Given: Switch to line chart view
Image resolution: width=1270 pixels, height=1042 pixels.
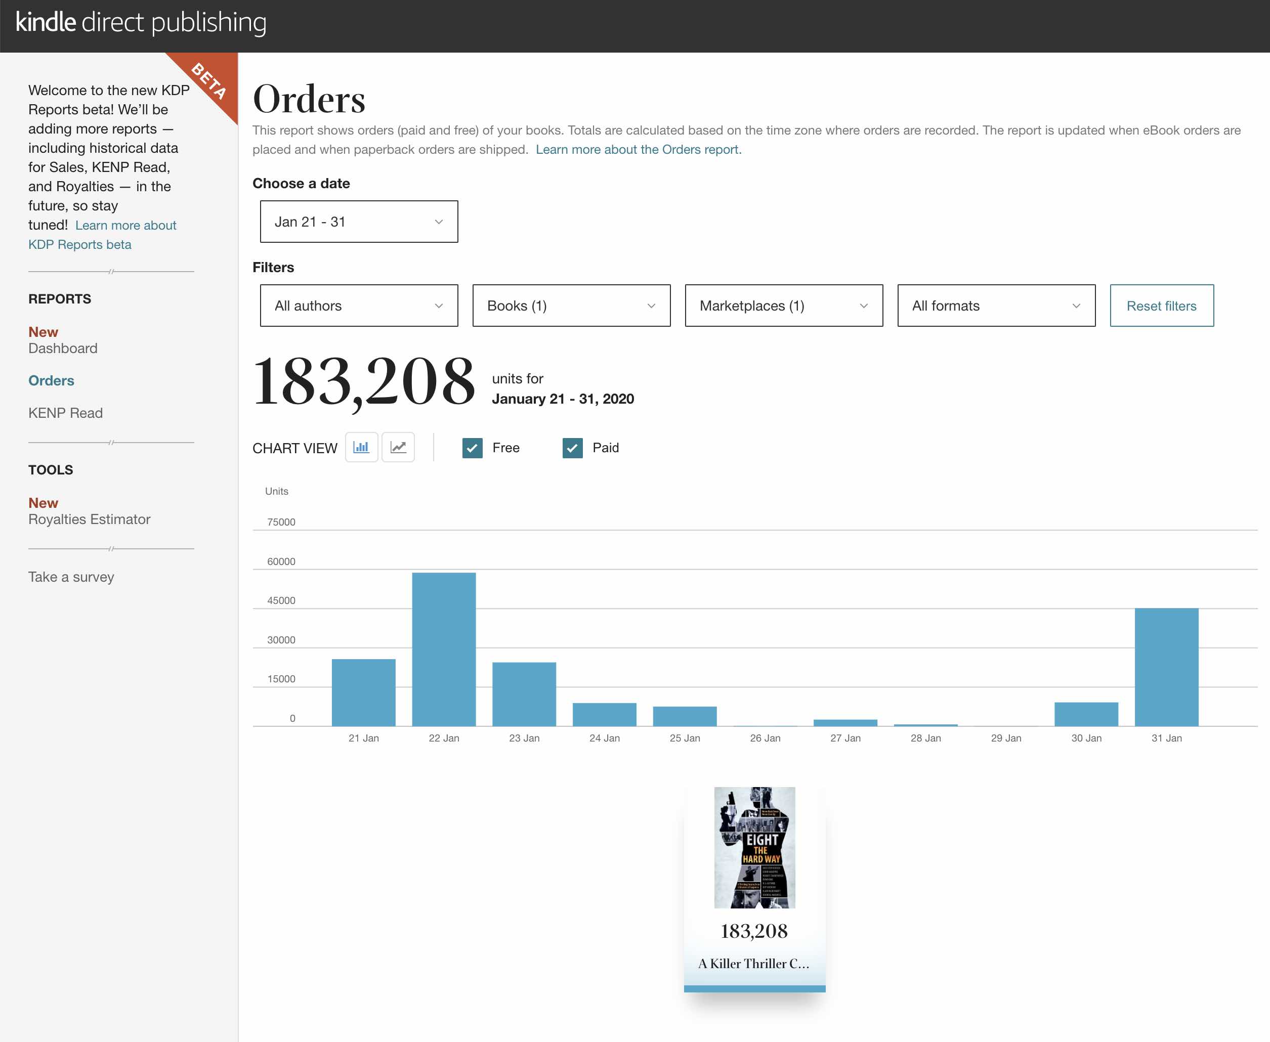Looking at the screenshot, I should click(398, 447).
